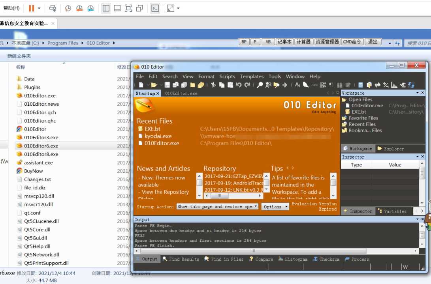
Task: Expand the Options dropdown button
Action: pyautogui.click(x=275, y=207)
